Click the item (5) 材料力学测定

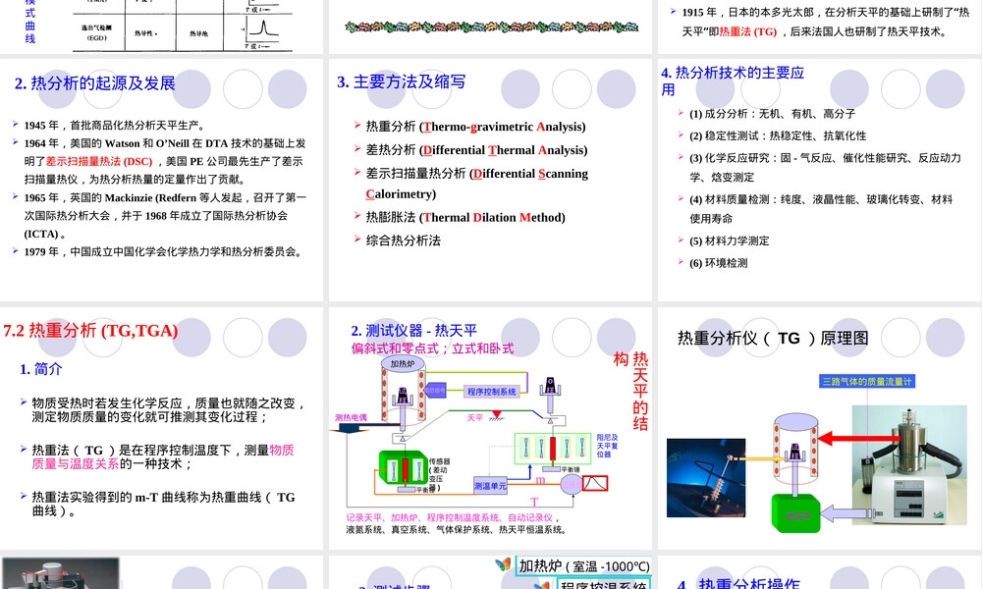(729, 241)
